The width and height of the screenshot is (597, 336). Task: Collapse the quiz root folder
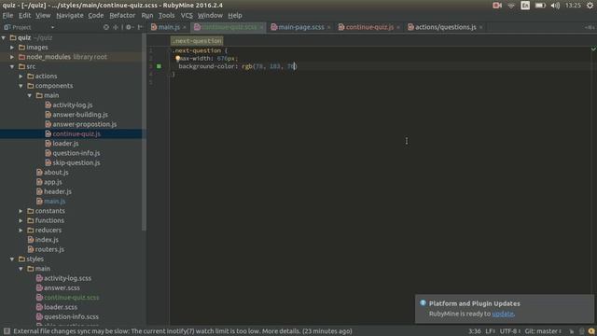tap(4, 37)
